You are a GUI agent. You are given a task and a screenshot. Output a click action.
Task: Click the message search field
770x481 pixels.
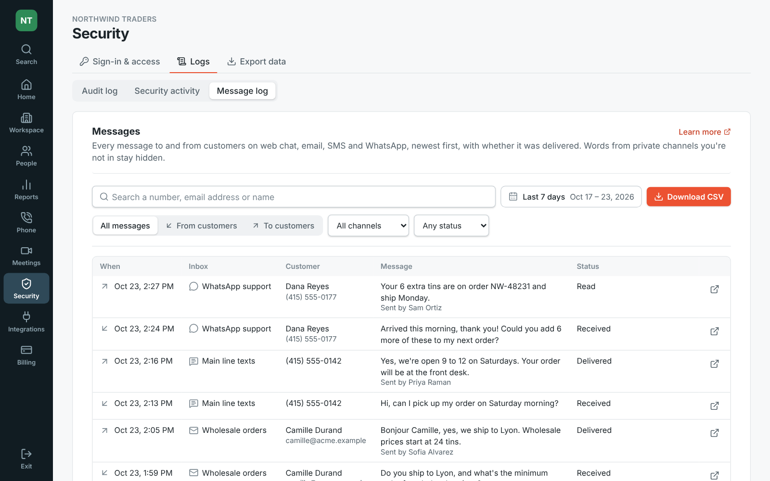[294, 197]
